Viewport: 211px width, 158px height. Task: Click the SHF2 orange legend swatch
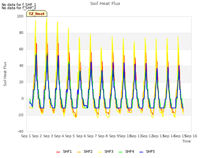[x=79, y=152]
